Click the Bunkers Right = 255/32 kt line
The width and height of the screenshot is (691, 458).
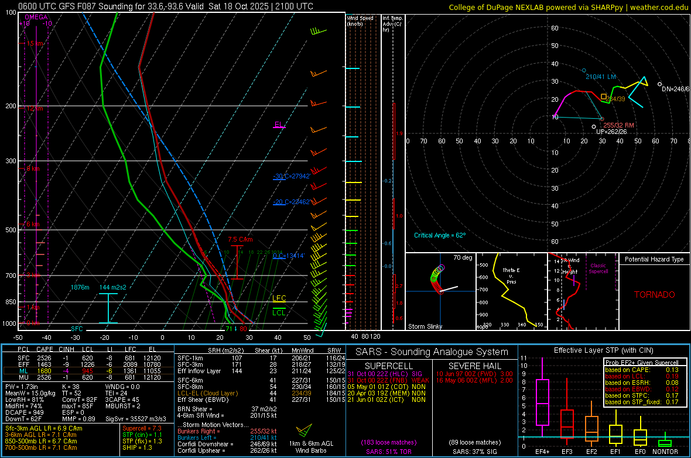pyautogui.click(x=227, y=432)
